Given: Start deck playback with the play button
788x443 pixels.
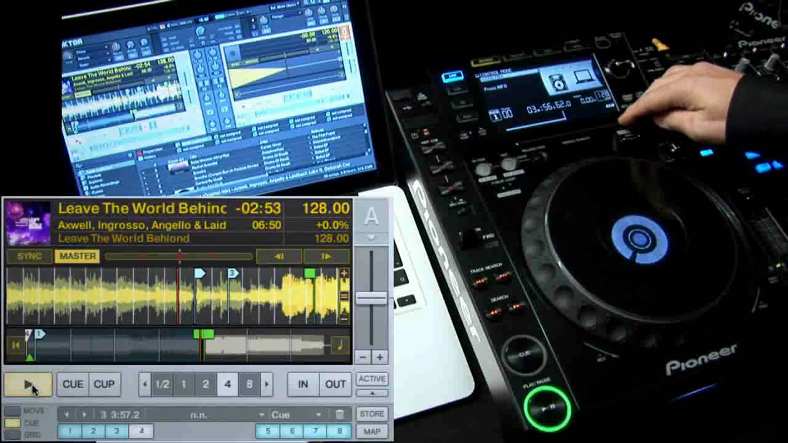Looking at the screenshot, I should (x=28, y=385).
